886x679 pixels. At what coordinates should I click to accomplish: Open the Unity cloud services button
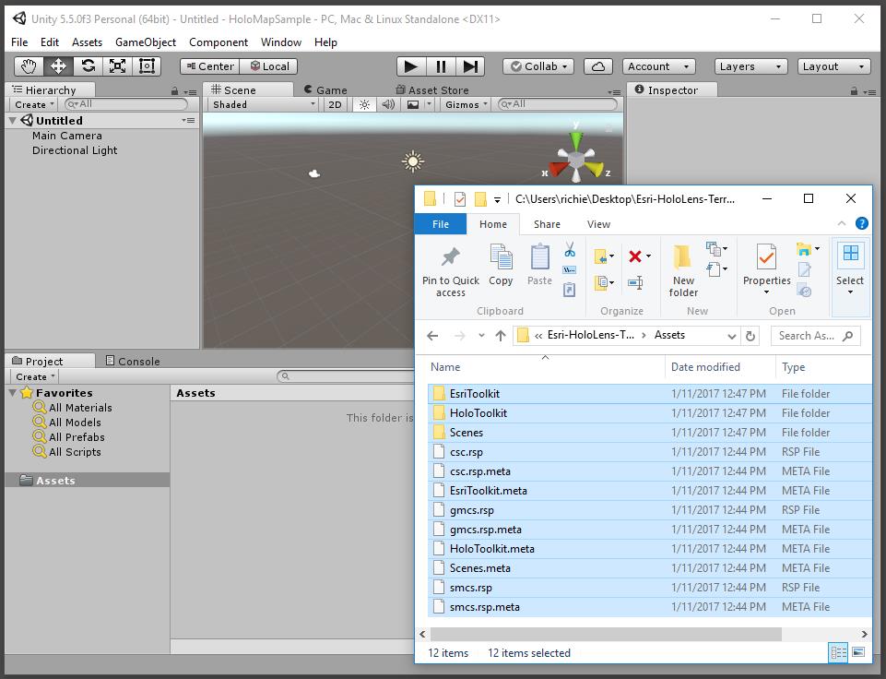597,66
